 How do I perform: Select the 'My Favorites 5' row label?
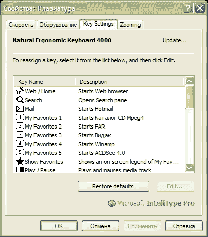tap(43, 153)
